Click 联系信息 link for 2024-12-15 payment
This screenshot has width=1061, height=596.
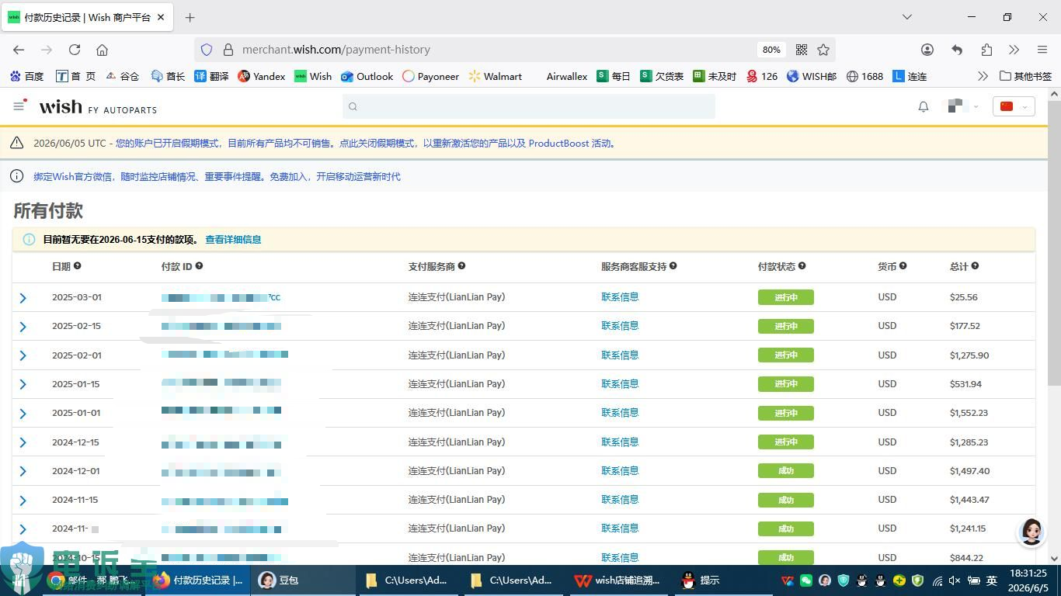[620, 442]
